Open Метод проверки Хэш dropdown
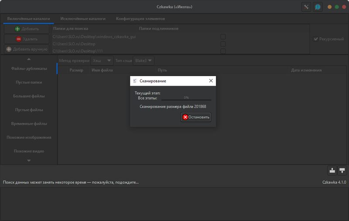The height and width of the screenshot is (221, 349). tap(102, 60)
